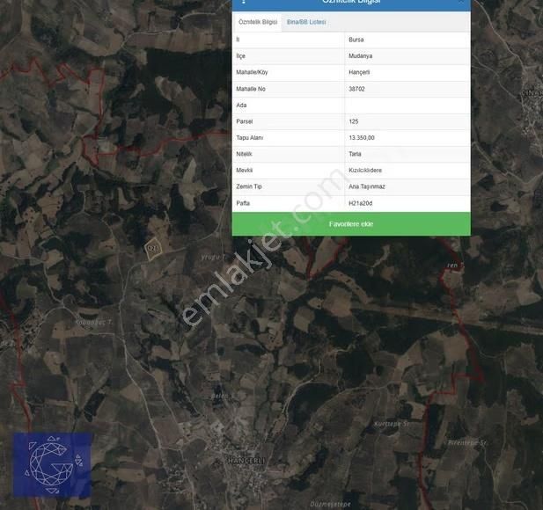Select the Parsel value 125

354,121
